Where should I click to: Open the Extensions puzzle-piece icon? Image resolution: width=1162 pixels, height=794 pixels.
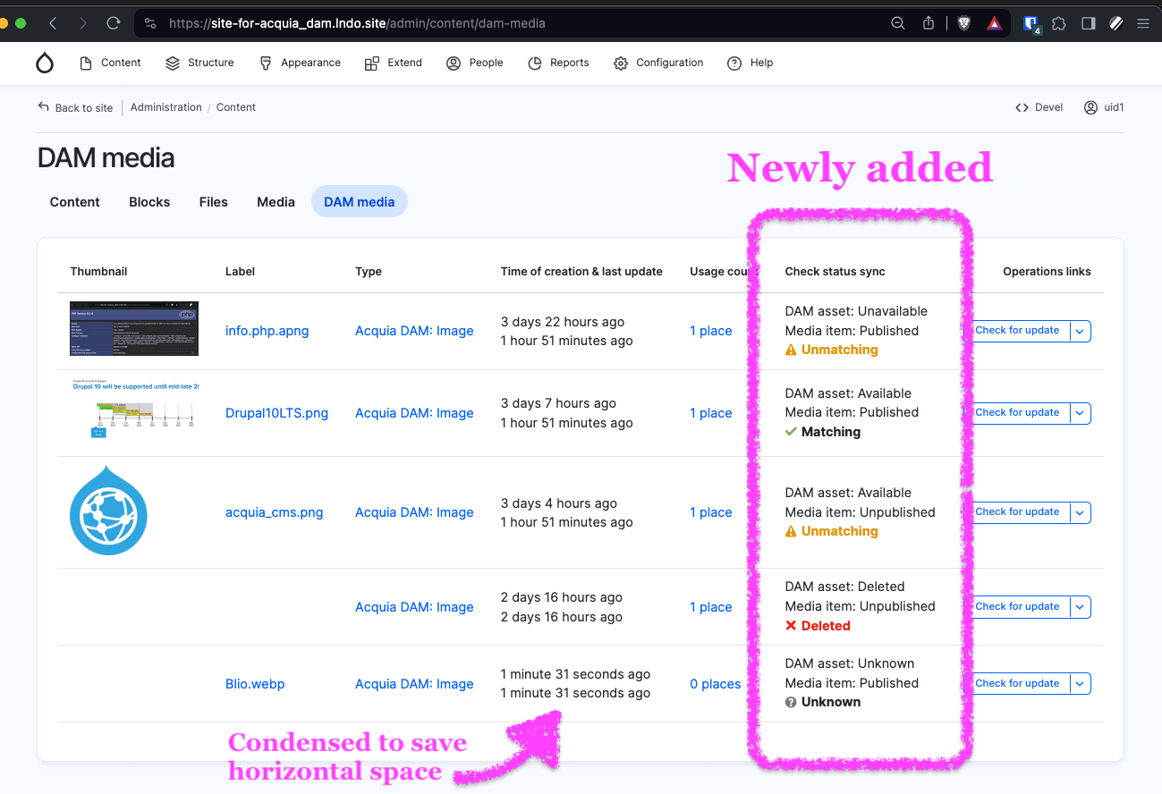(1059, 24)
